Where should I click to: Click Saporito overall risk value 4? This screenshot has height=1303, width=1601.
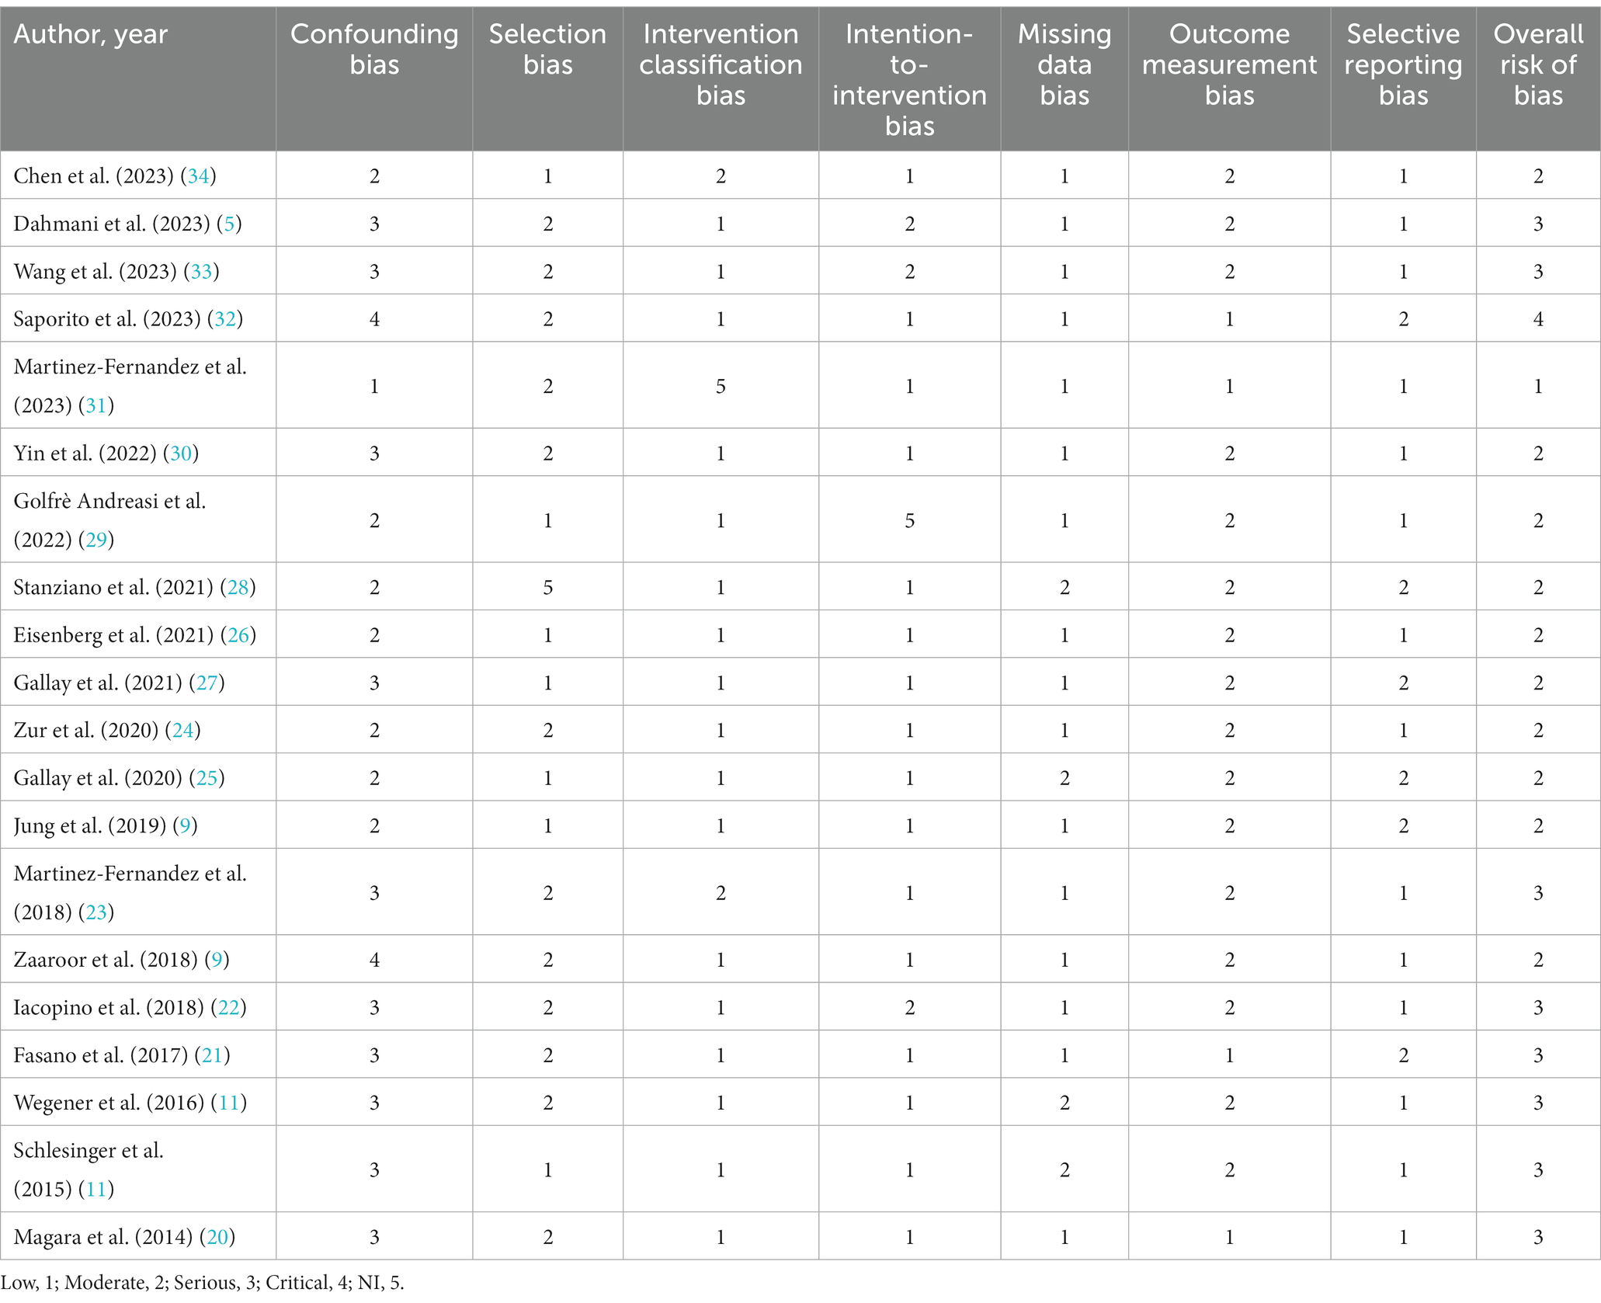1538,318
